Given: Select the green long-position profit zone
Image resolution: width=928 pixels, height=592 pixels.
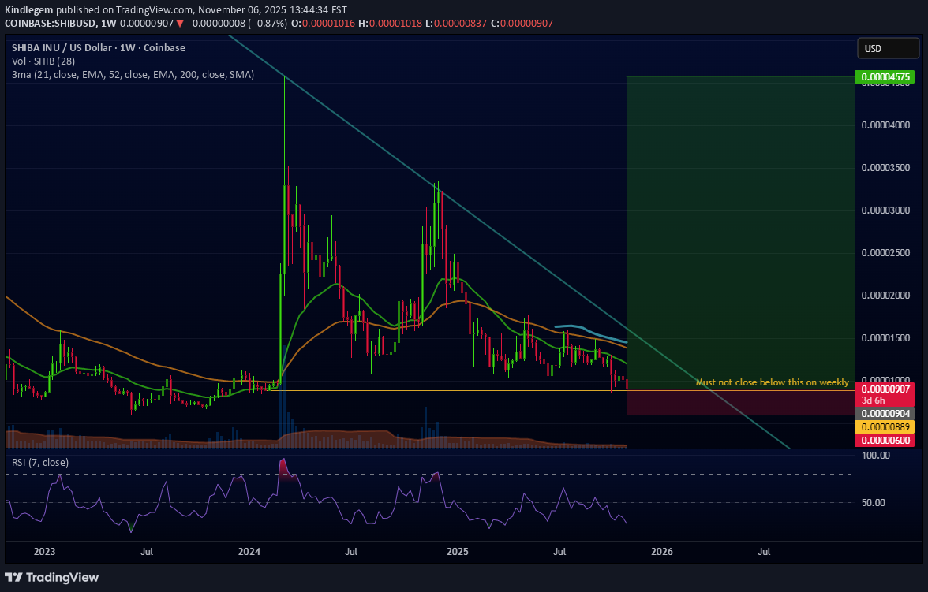Looking at the screenshot, I should pos(740,229).
